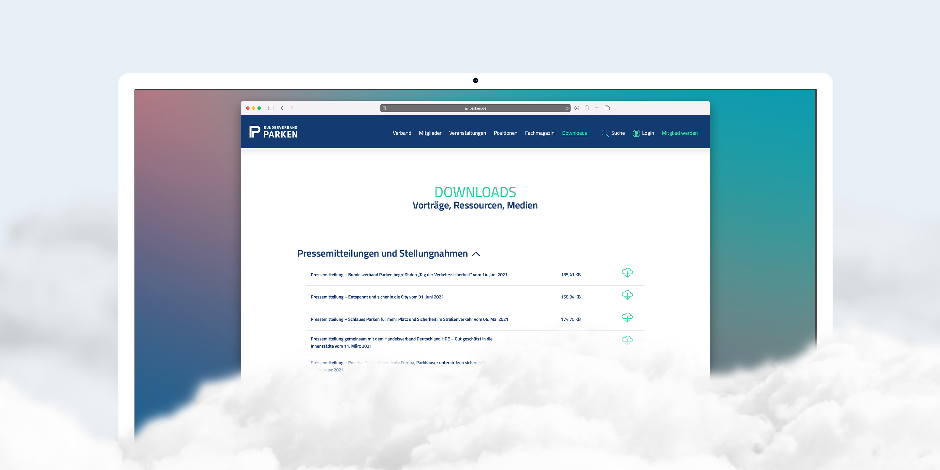Click the parken.de address bar
This screenshot has height=470, width=940.
(475, 108)
